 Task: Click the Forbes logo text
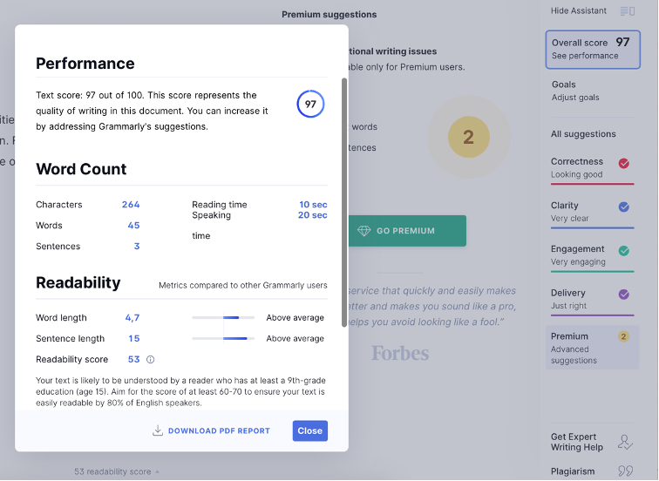pos(400,353)
